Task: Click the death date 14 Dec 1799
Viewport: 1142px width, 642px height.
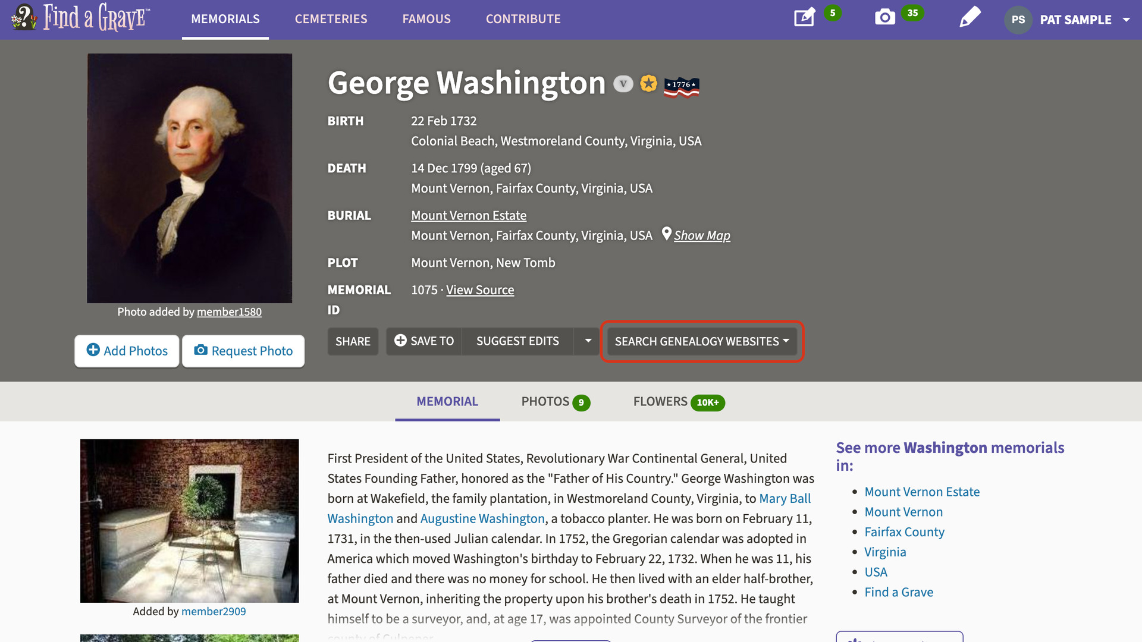Action: tap(444, 168)
